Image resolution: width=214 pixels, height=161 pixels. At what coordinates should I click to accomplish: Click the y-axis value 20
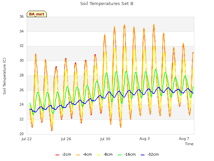[21, 134]
